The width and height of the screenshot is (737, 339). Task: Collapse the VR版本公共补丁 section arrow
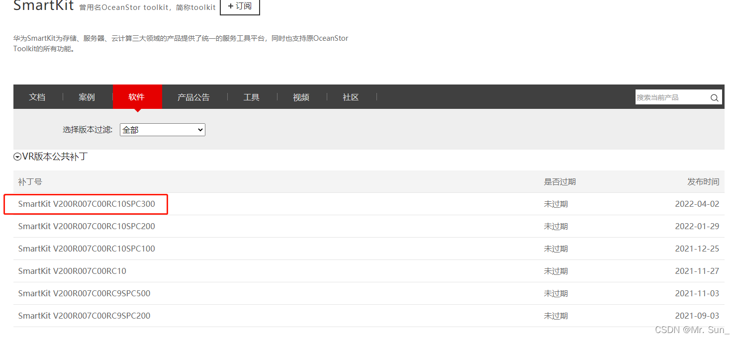[17, 157]
